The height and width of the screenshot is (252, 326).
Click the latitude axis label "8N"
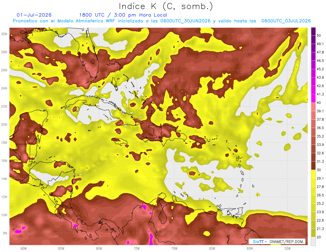(5, 233)
